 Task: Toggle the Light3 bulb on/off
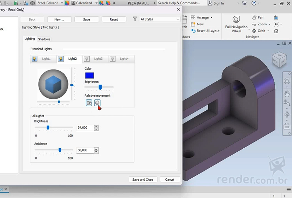click(x=87, y=59)
